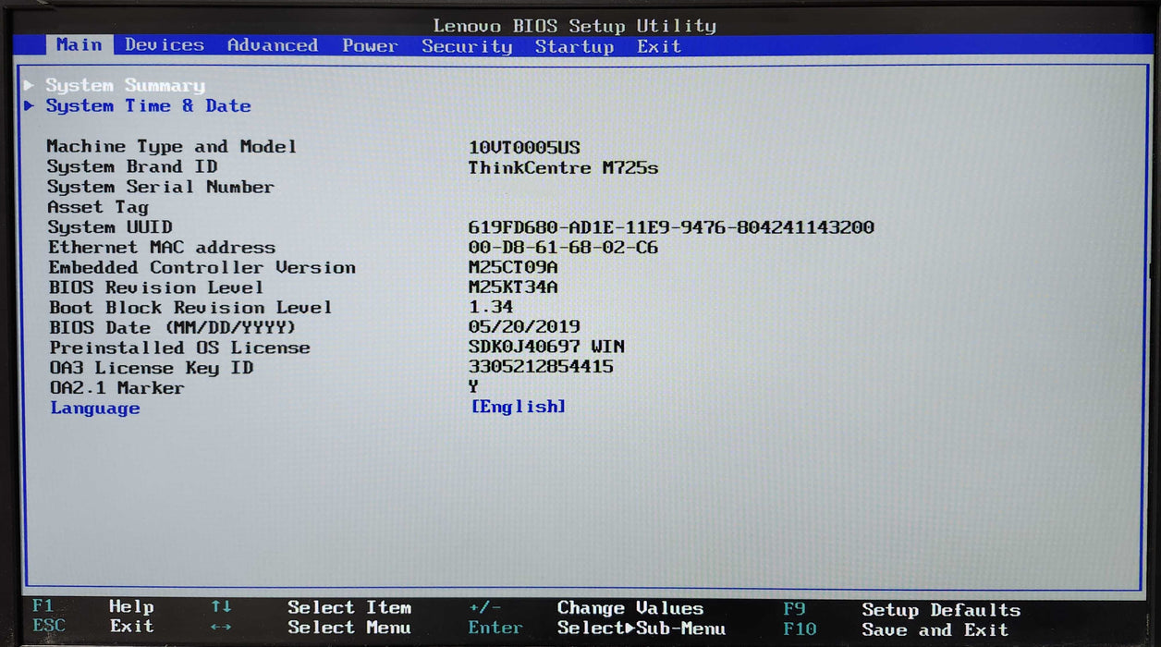Click the up-down arrows Select Item icon
The height and width of the screenshot is (647, 1161).
(221, 606)
